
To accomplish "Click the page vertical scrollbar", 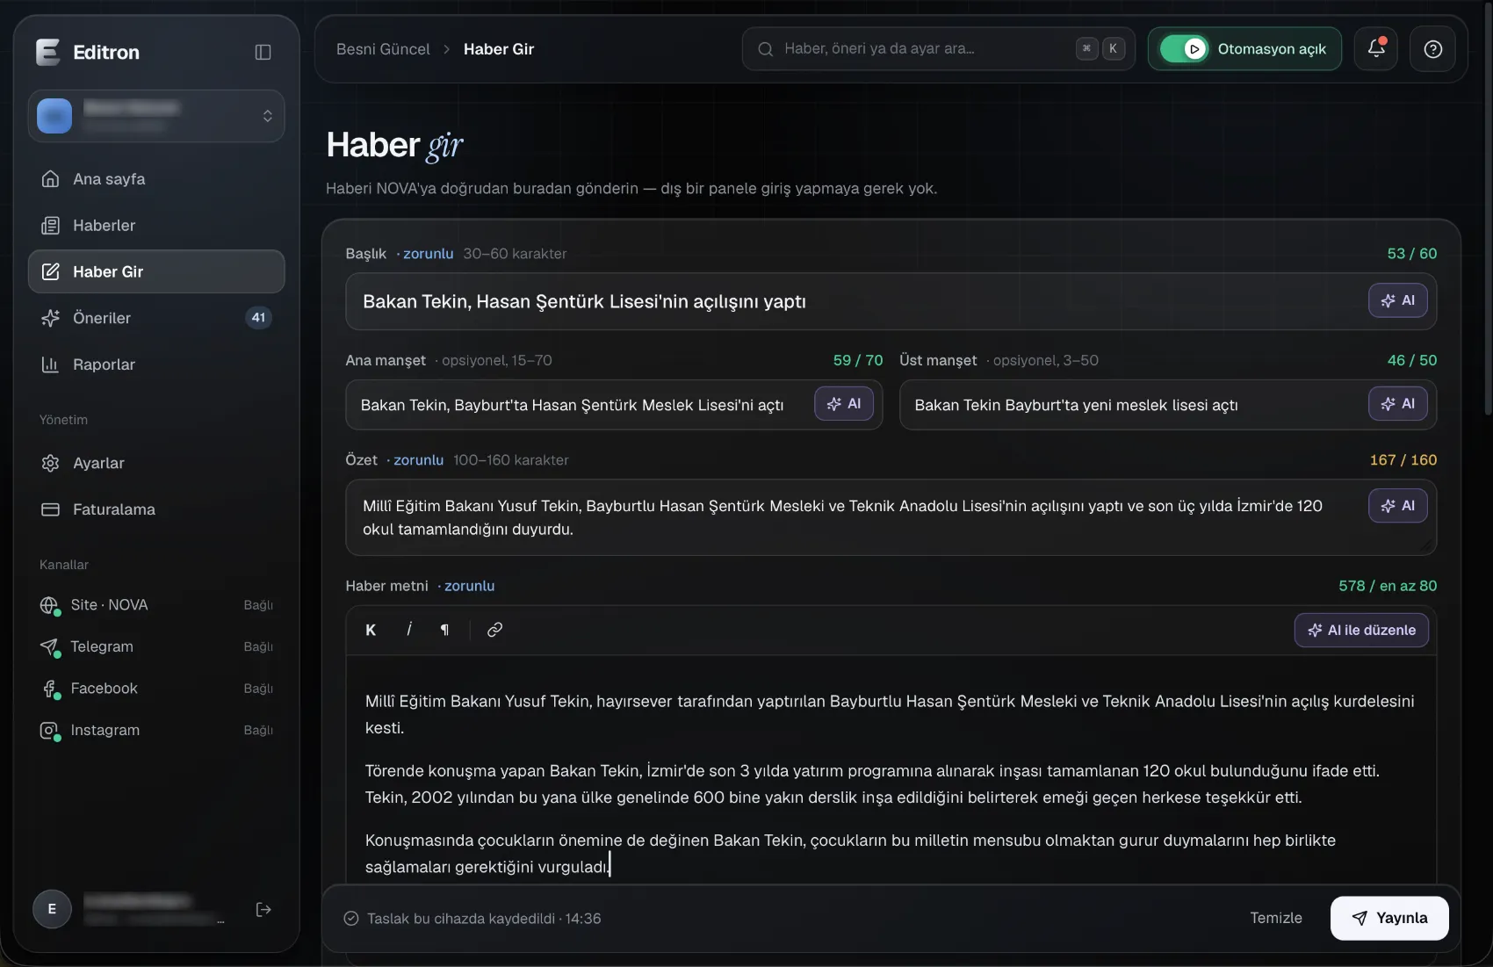I will [x=1487, y=211].
